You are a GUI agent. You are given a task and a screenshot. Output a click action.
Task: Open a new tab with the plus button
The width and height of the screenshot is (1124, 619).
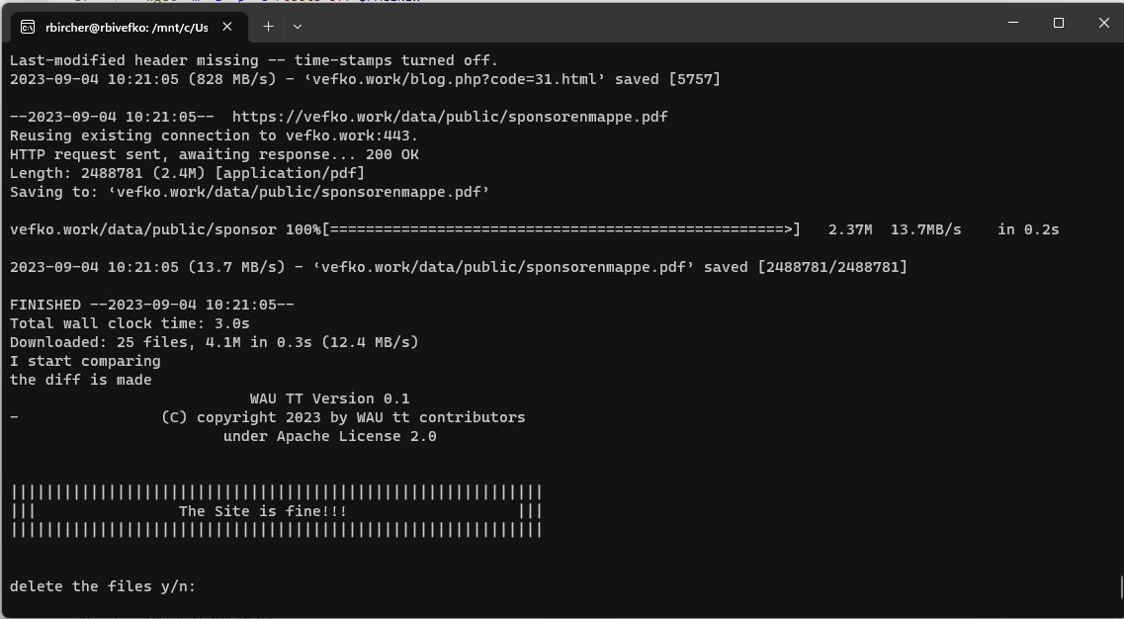pyautogui.click(x=268, y=27)
